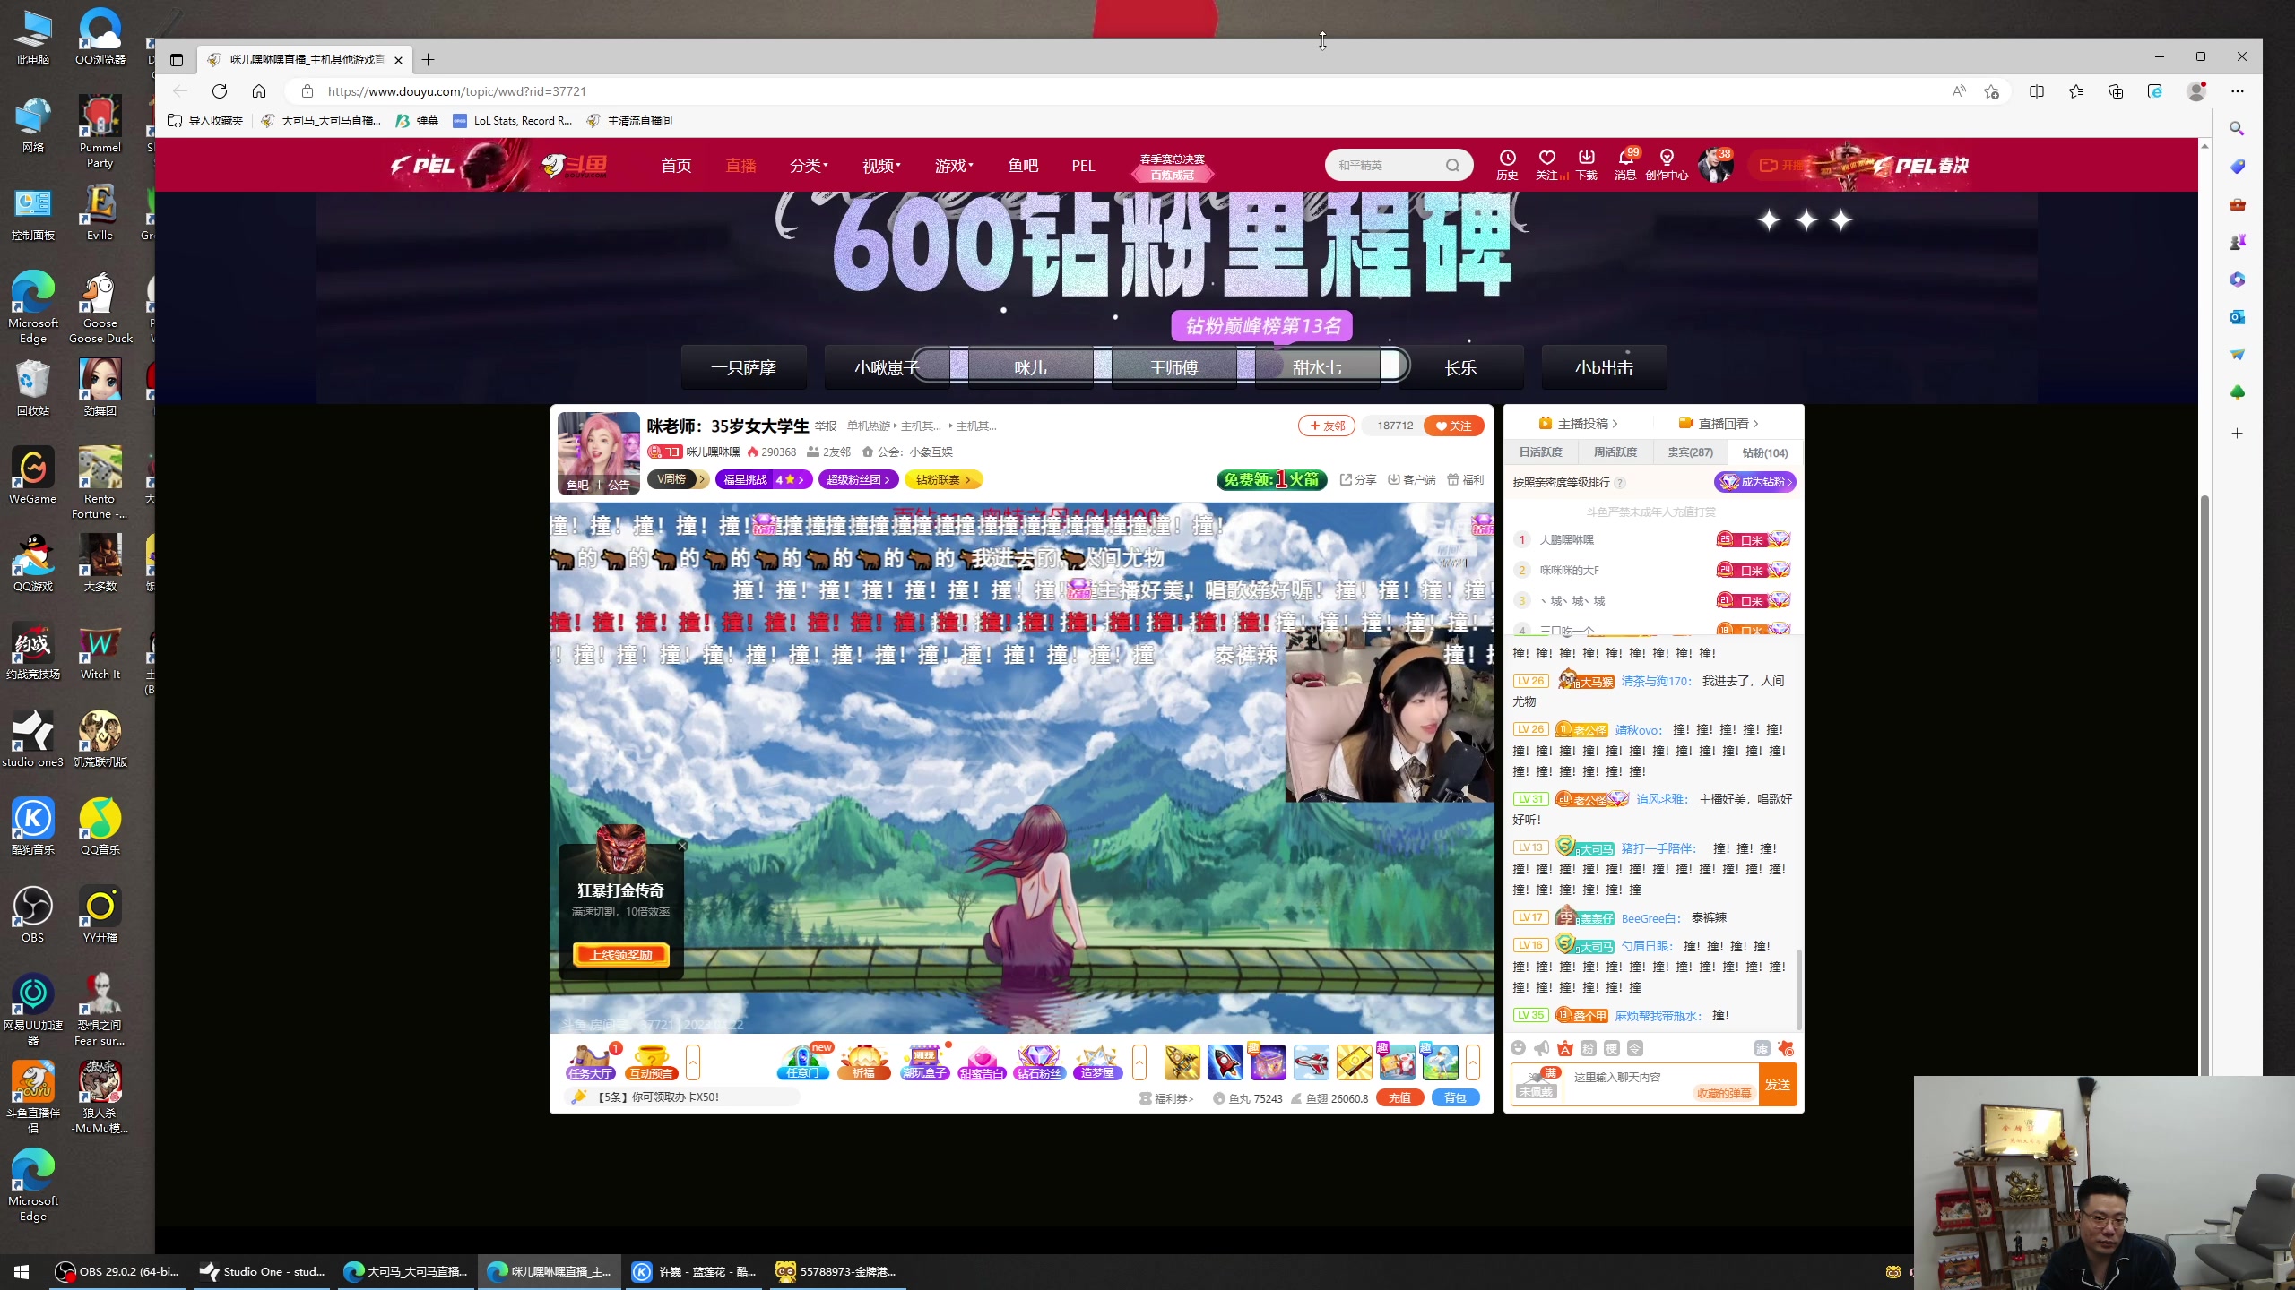Toggle the red chat effects icon

click(1786, 1048)
